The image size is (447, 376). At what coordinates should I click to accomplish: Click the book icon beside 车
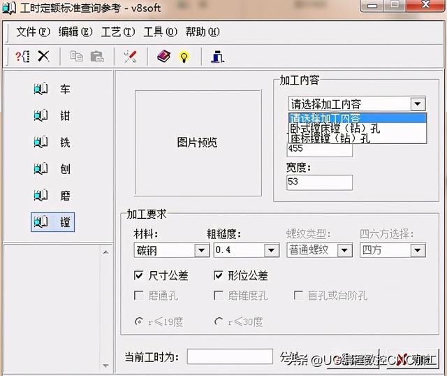(x=41, y=89)
